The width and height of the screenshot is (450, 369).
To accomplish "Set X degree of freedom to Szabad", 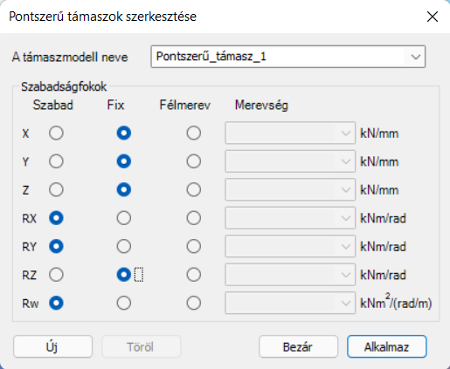I will [56, 133].
